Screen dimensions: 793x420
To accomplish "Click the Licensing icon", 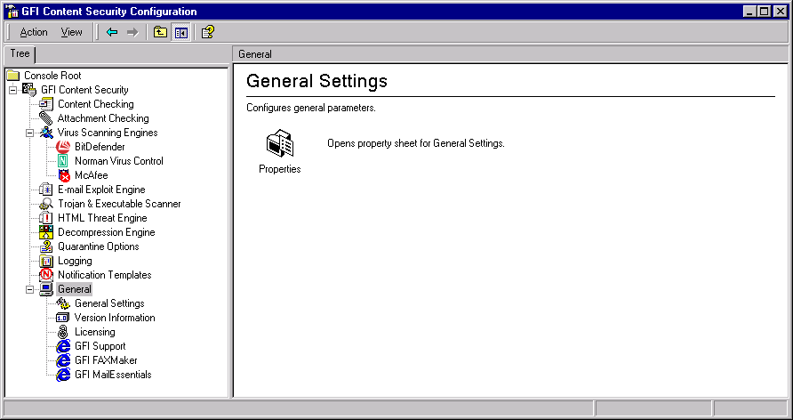I will point(63,332).
